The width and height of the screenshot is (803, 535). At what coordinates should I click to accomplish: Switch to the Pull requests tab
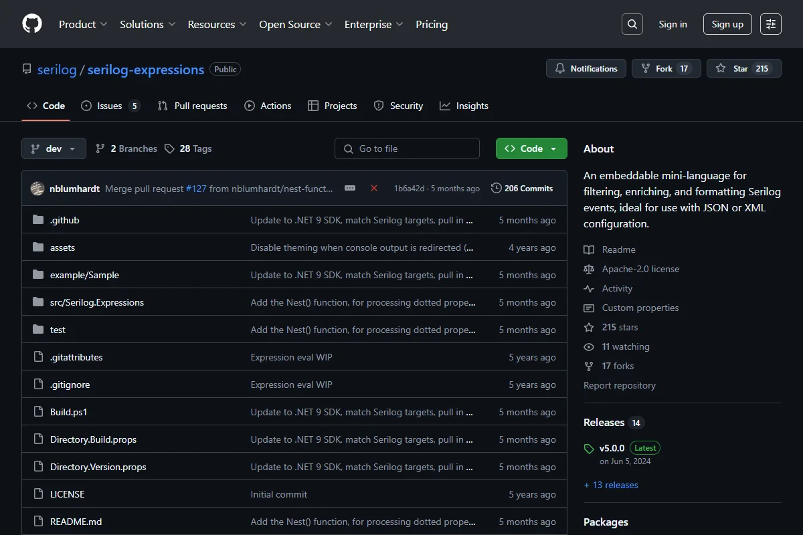193,106
